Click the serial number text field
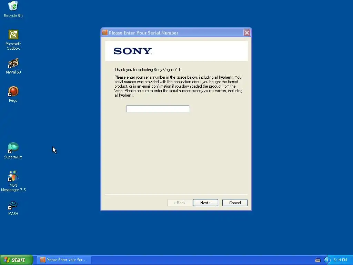This screenshot has width=353, height=265. click(158, 109)
